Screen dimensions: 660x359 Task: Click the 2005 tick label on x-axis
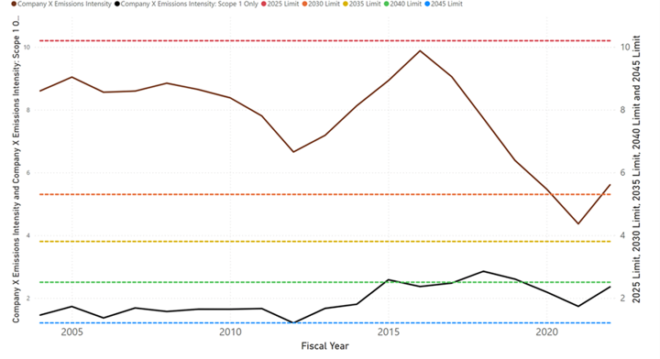pos(72,332)
